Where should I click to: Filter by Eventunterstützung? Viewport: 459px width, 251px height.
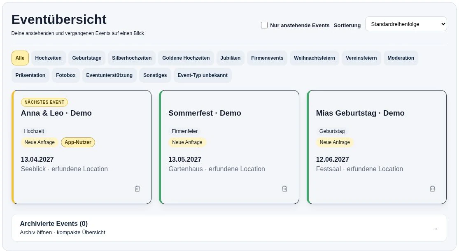[x=109, y=75]
